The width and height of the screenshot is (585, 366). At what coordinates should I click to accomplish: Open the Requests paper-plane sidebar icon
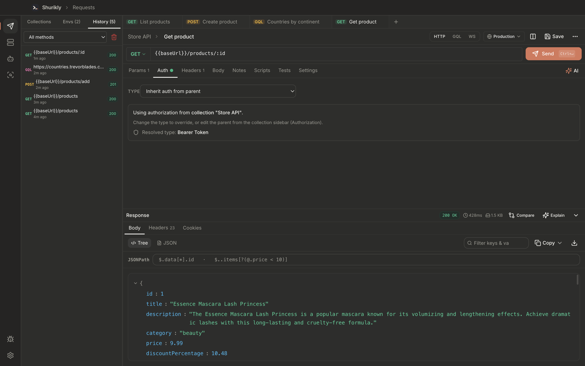click(x=10, y=26)
